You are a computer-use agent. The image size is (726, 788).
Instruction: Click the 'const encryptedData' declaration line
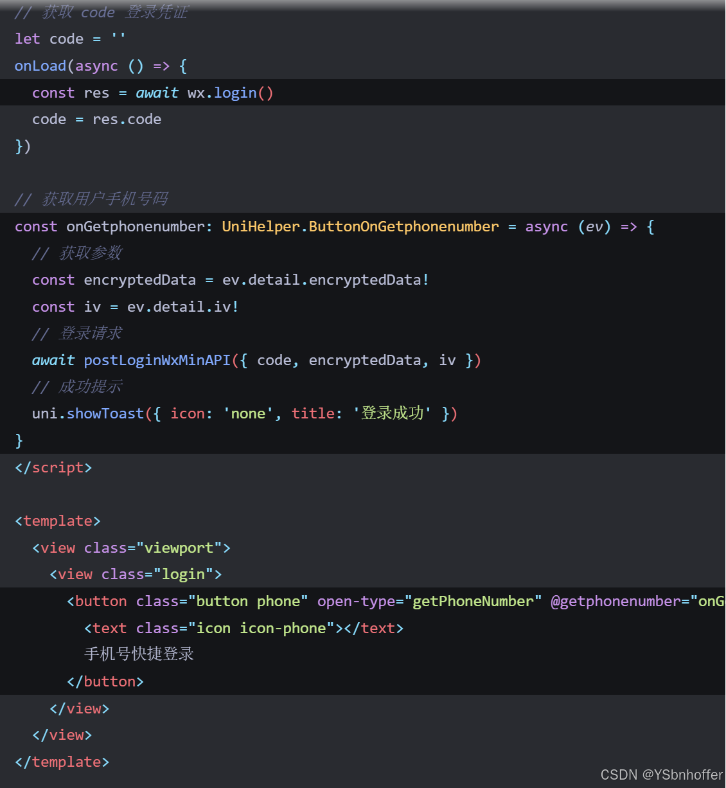pyautogui.click(x=231, y=280)
